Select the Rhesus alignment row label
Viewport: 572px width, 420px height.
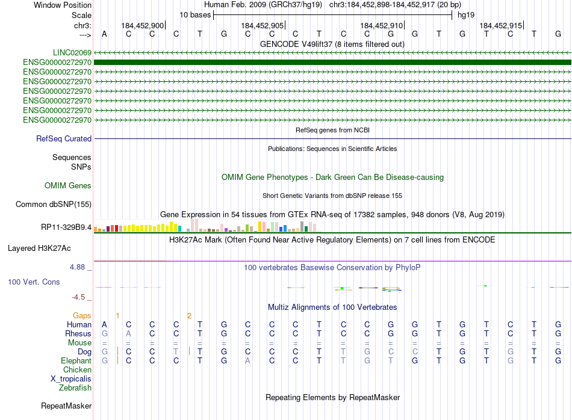(78, 333)
